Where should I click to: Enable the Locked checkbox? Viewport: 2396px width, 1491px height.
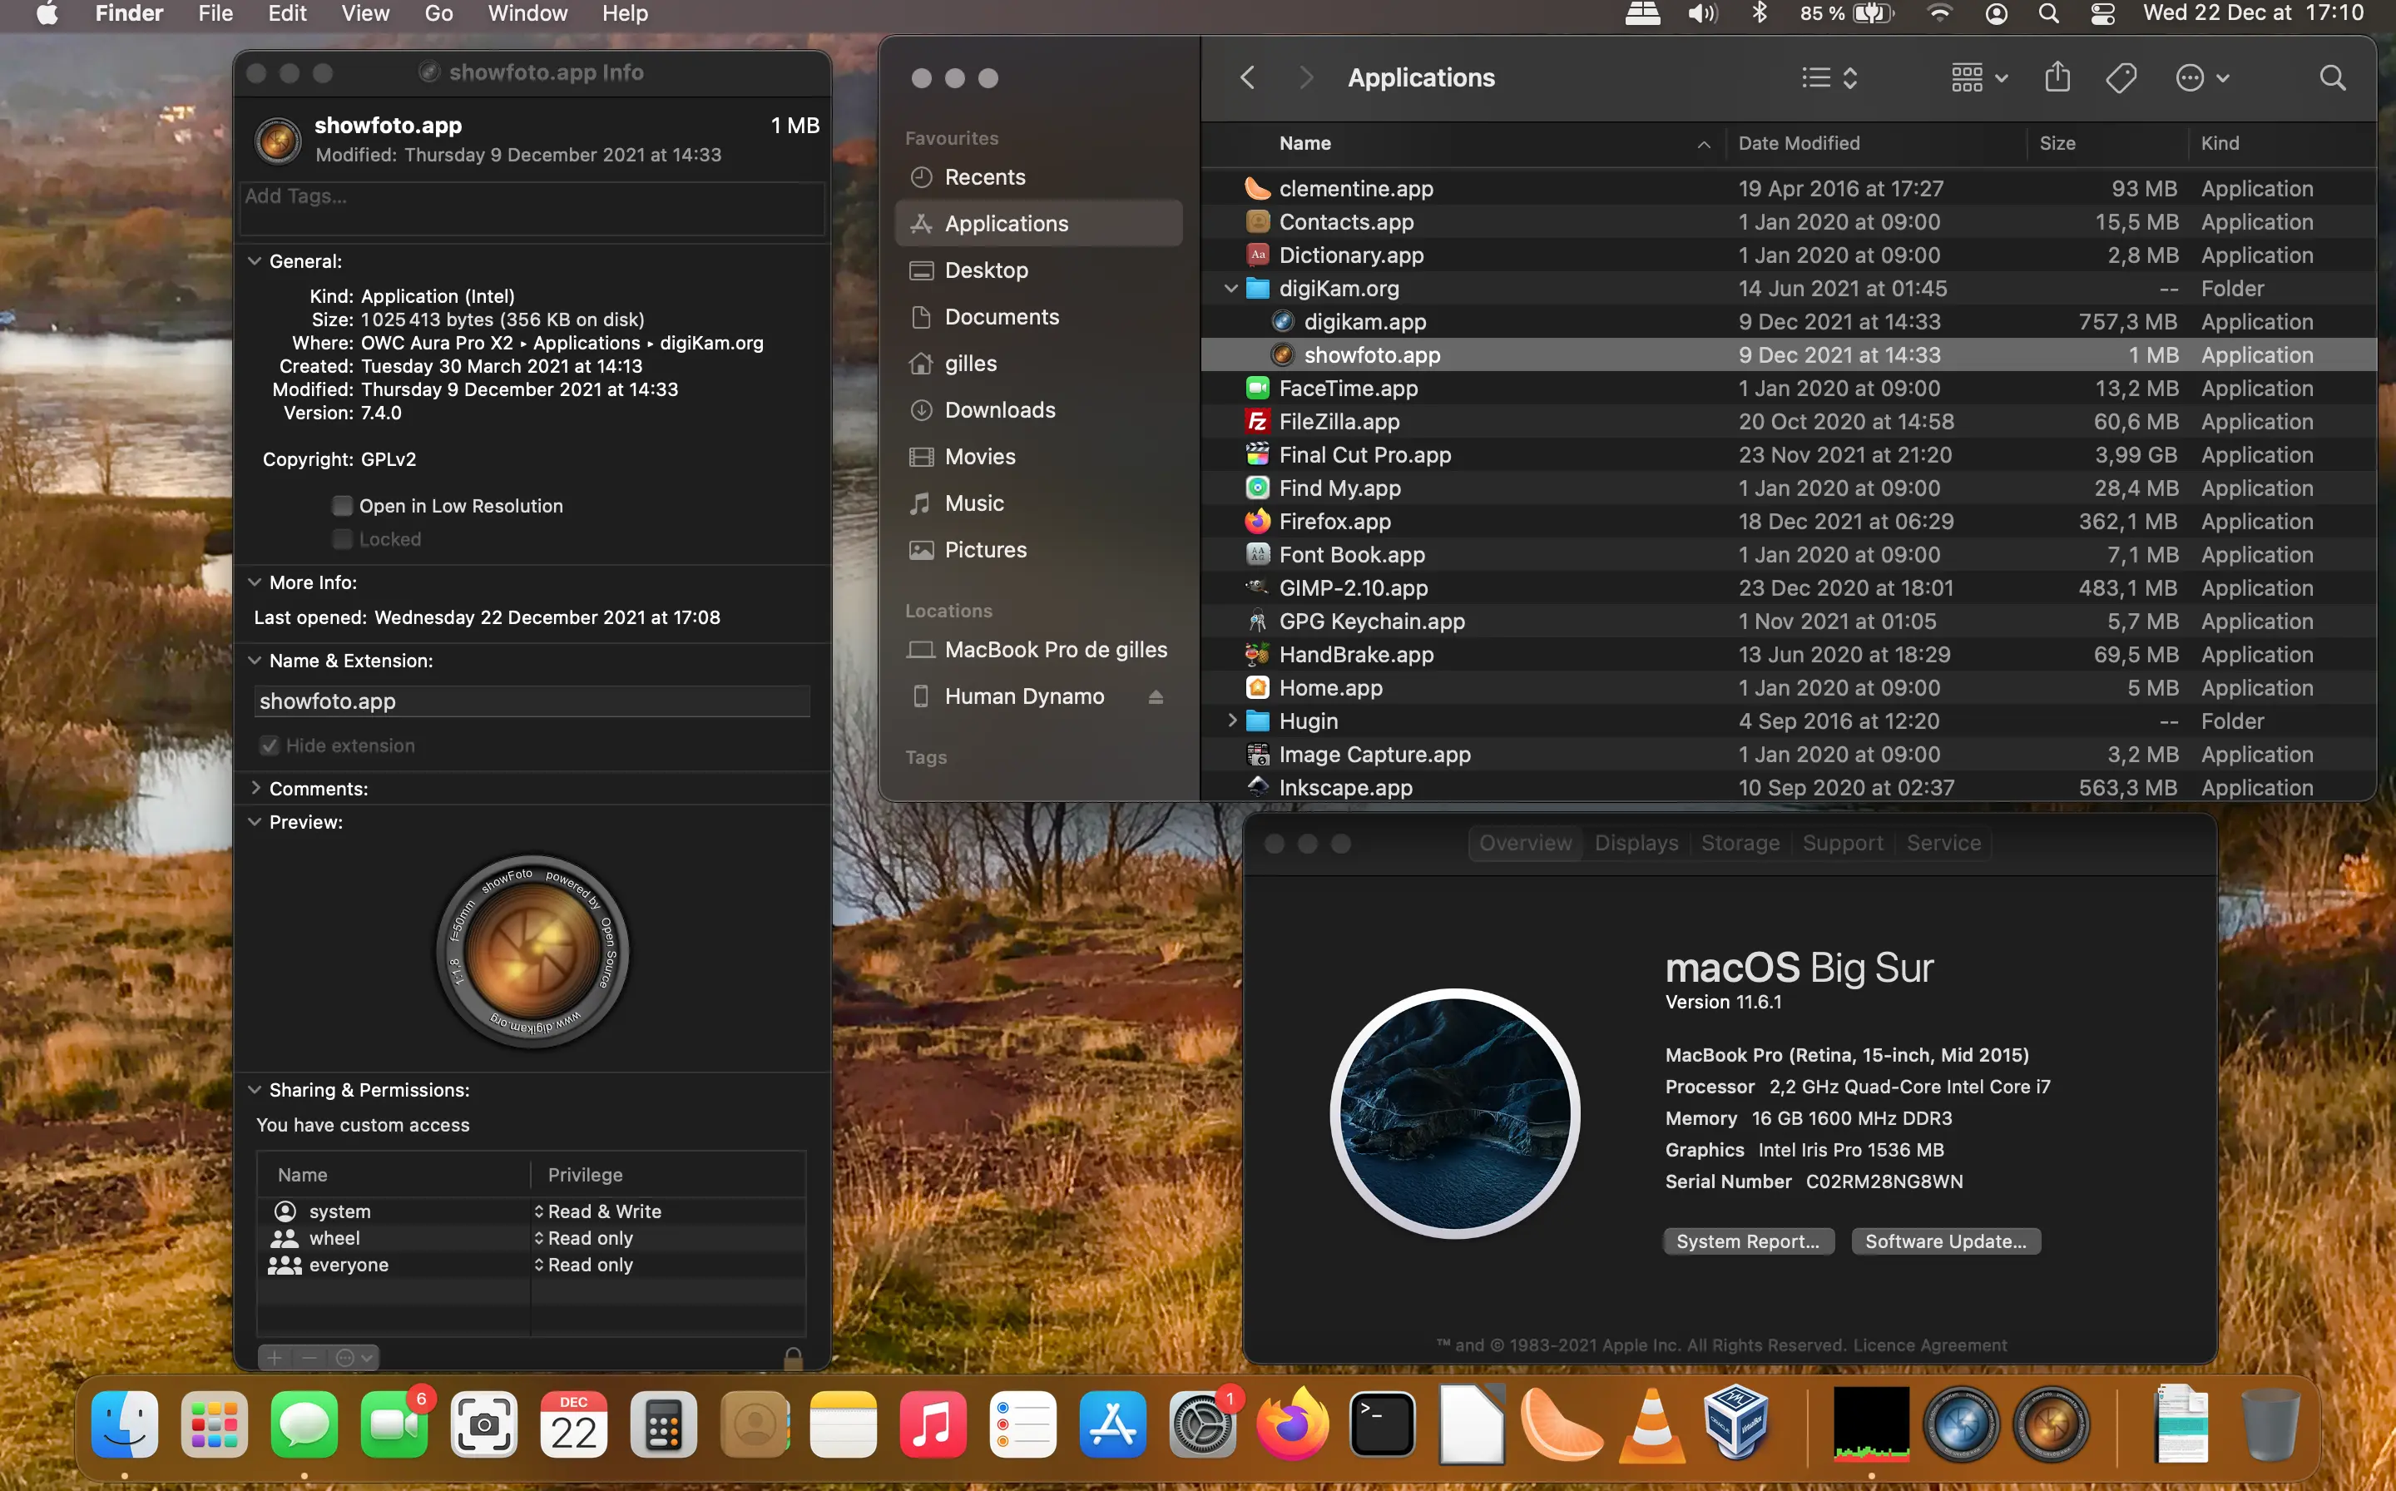(x=342, y=539)
